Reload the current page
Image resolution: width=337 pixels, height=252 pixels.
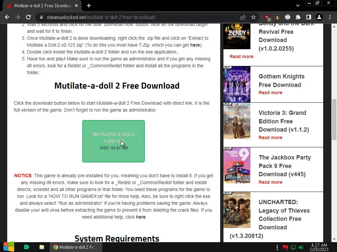pos(28,17)
